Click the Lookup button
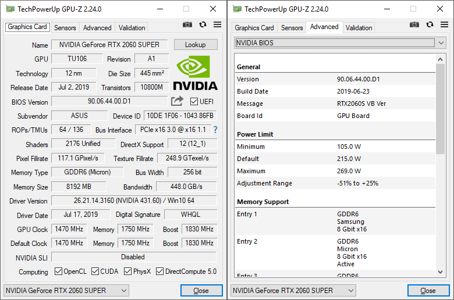Screen dimensions: 454x300 click(196, 45)
